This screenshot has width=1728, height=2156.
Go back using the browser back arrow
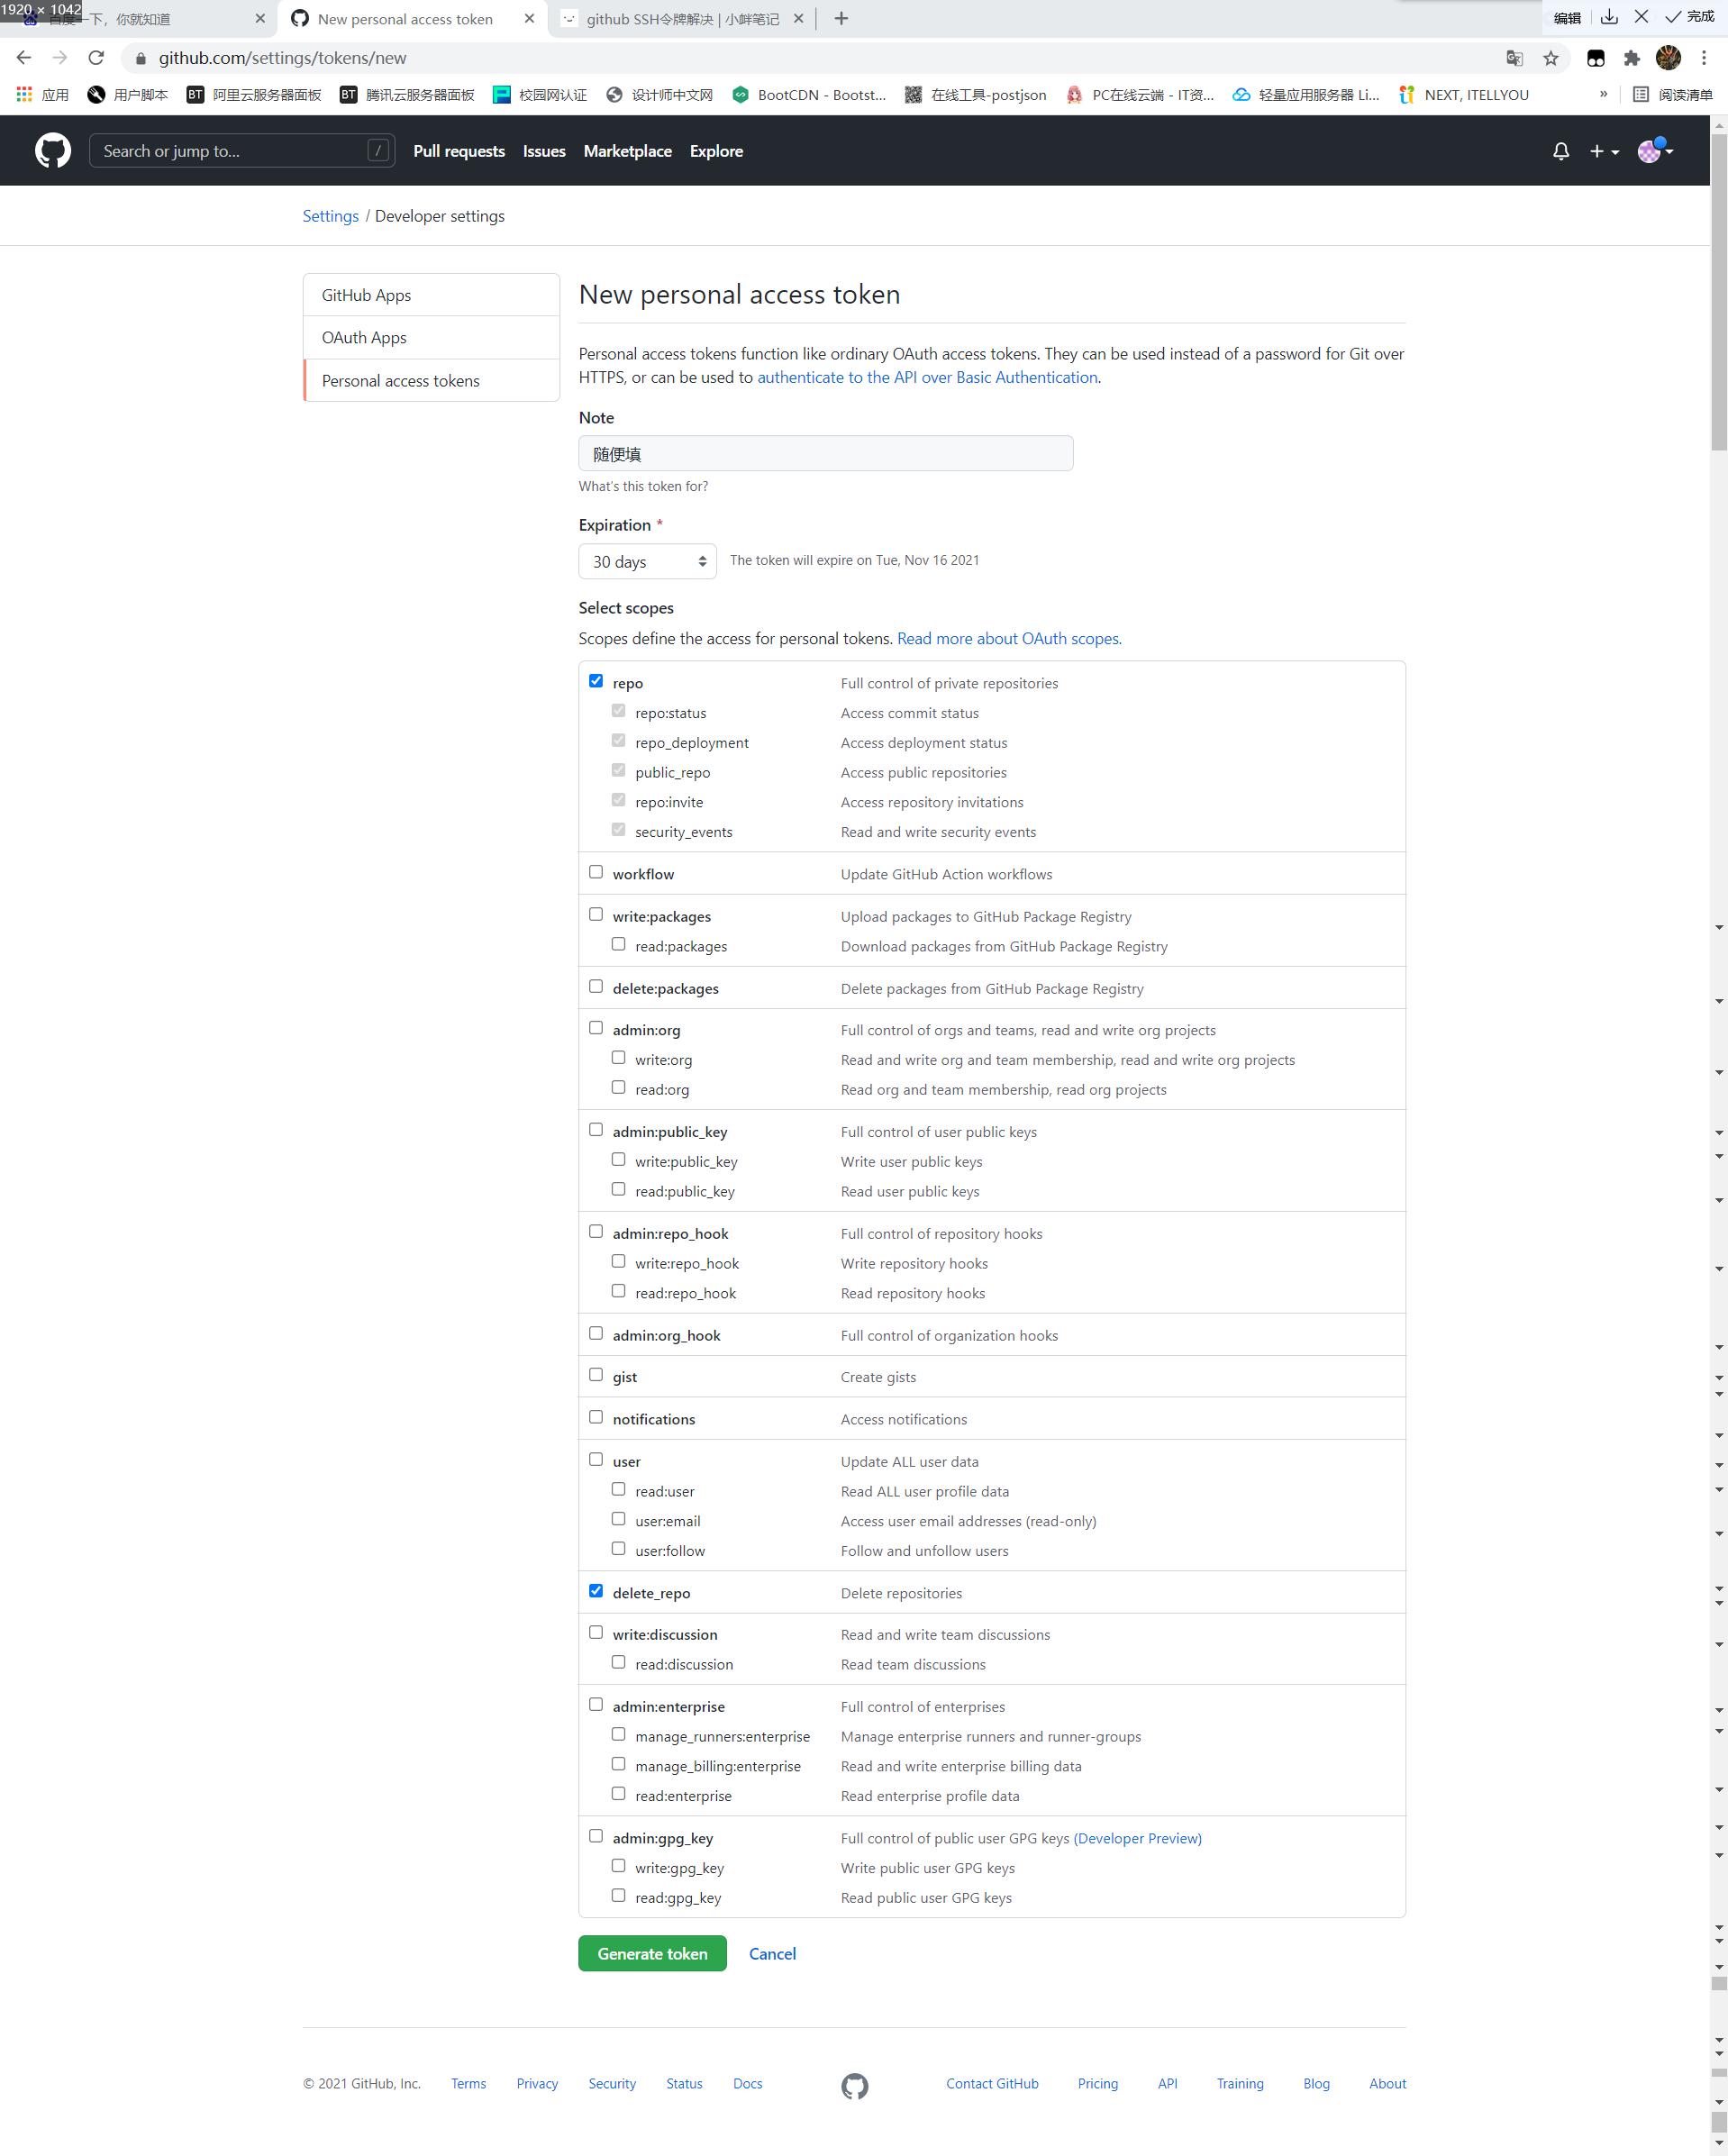point(24,58)
